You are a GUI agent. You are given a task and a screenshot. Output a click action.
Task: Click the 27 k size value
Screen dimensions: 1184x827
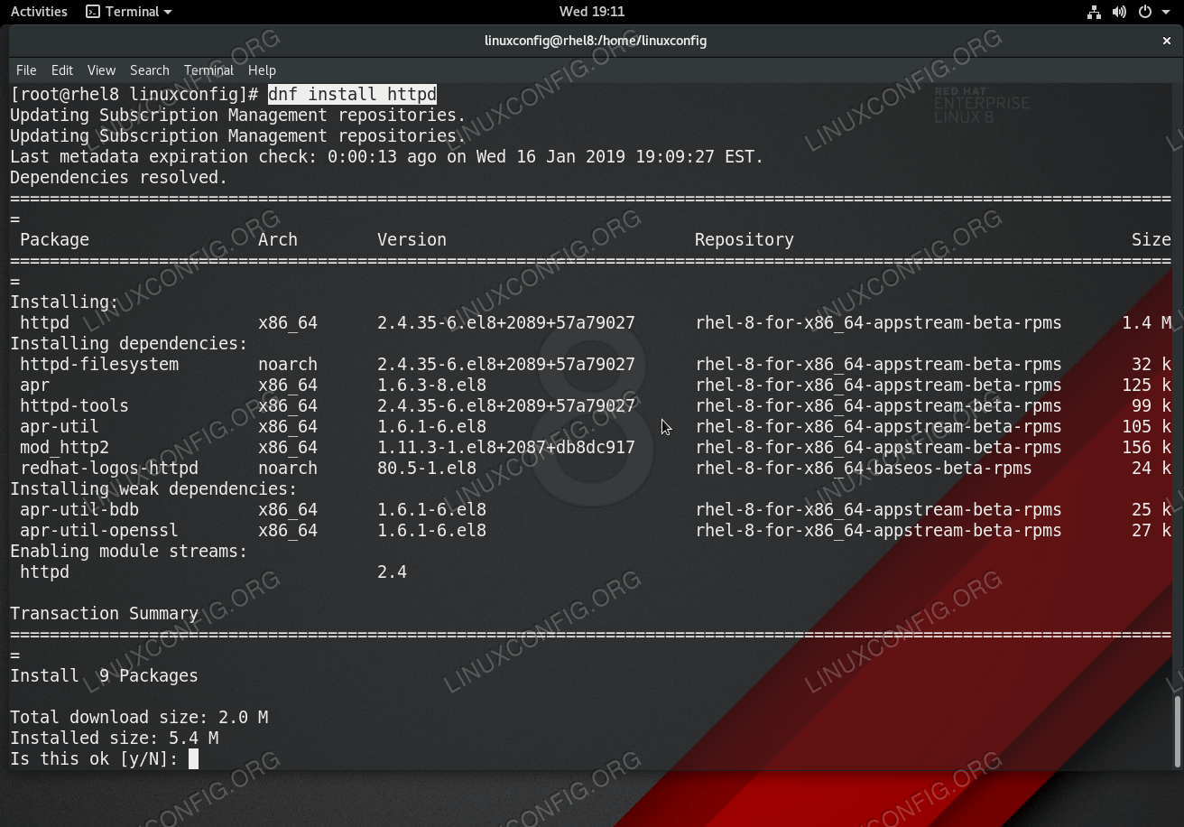click(1152, 531)
